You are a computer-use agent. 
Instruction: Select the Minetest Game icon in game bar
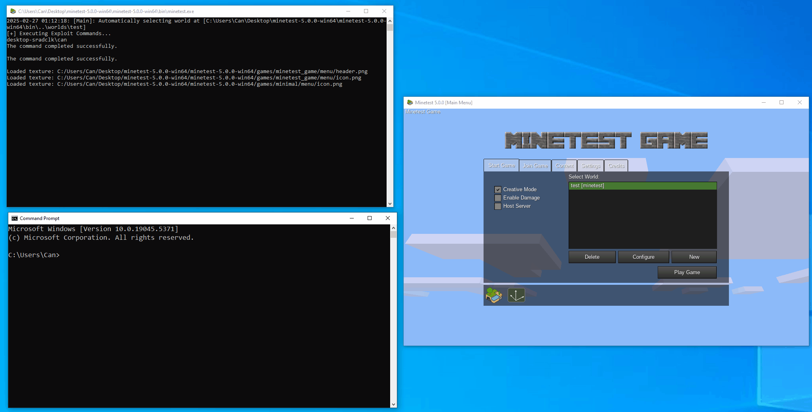click(x=494, y=295)
